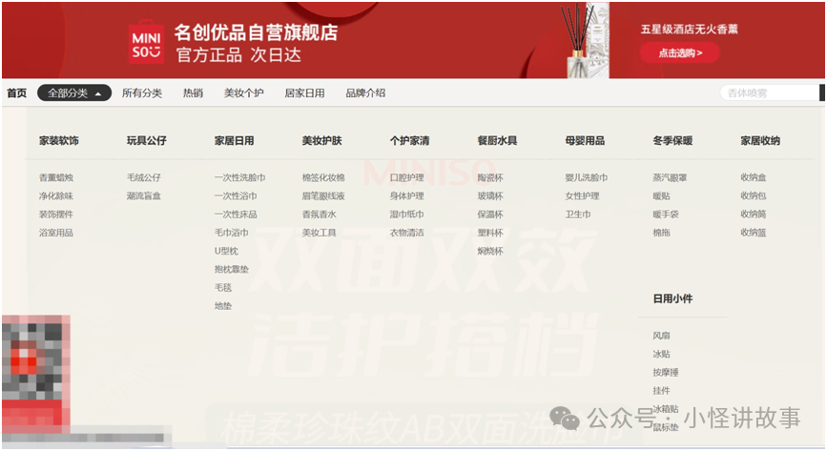The width and height of the screenshot is (827, 451).
Task: Click the reed diffuser banner image
Action: coord(585,40)
